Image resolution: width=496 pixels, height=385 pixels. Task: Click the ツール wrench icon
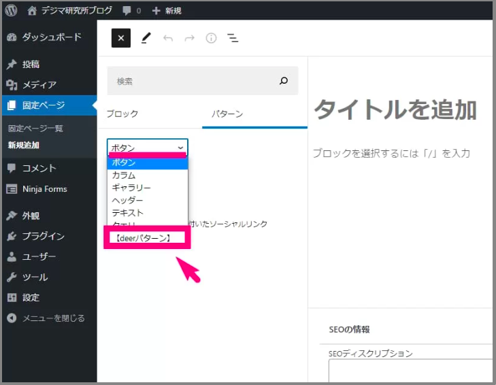(x=12, y=277)
